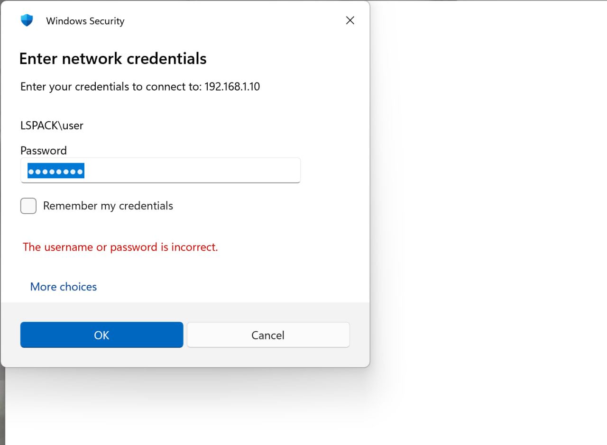
Task: Click the Password field label
Action: click(44, 151)
